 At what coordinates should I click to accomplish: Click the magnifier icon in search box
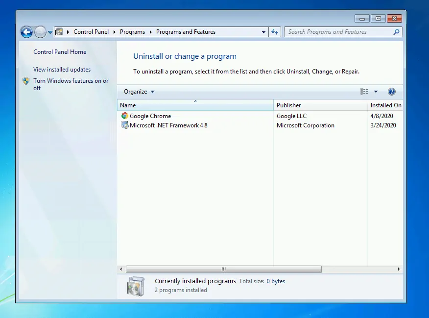395,31
